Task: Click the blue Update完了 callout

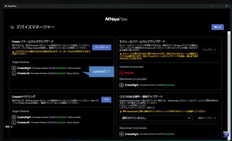Action: coord(101,72)
